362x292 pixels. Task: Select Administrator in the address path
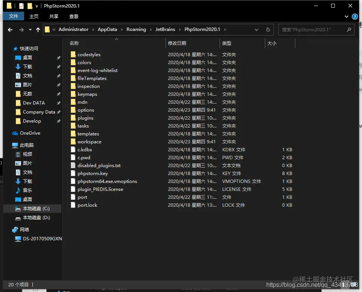(x=73, y=29)
